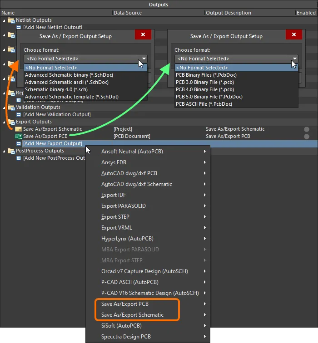Screen dimensions: 318x343
Task: Toggle the Enabled dot for Save As/Export PCB
Action: 307,137
